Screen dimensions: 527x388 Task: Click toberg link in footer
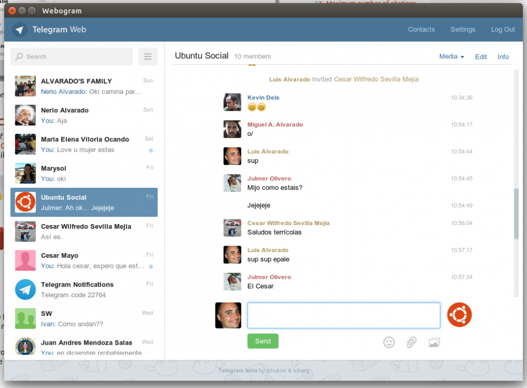pos(301,371)
